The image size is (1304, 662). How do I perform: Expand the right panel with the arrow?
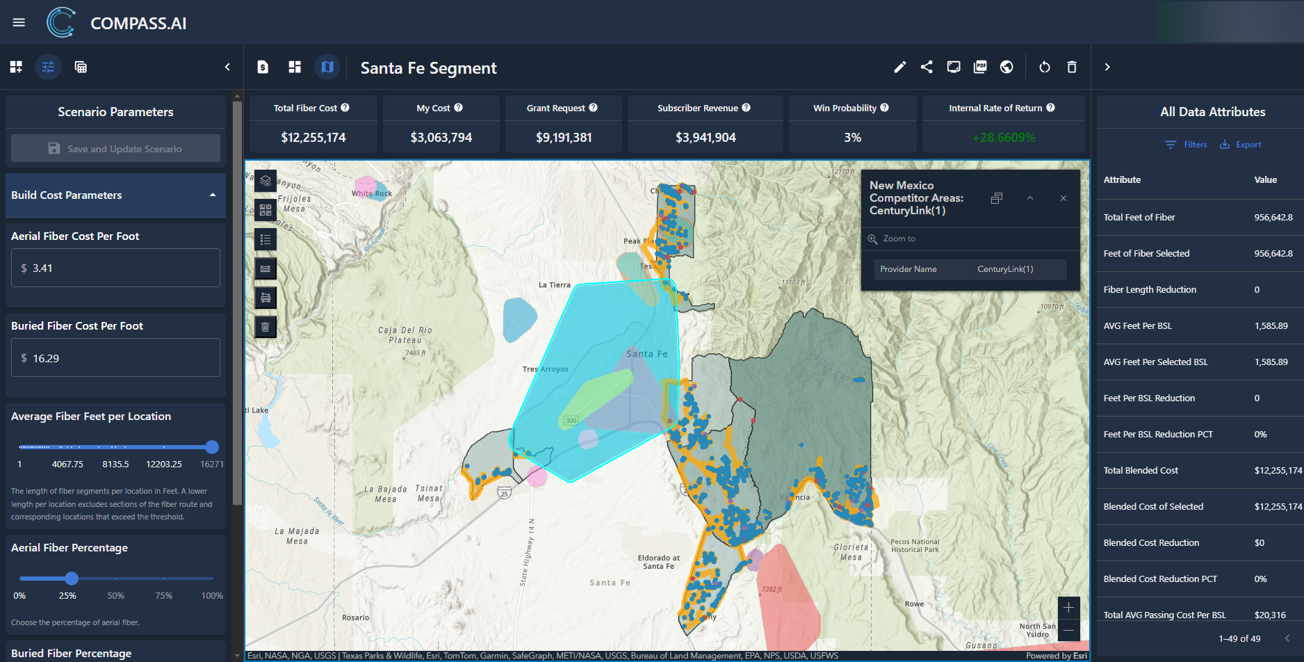[x=1107, y=67]
